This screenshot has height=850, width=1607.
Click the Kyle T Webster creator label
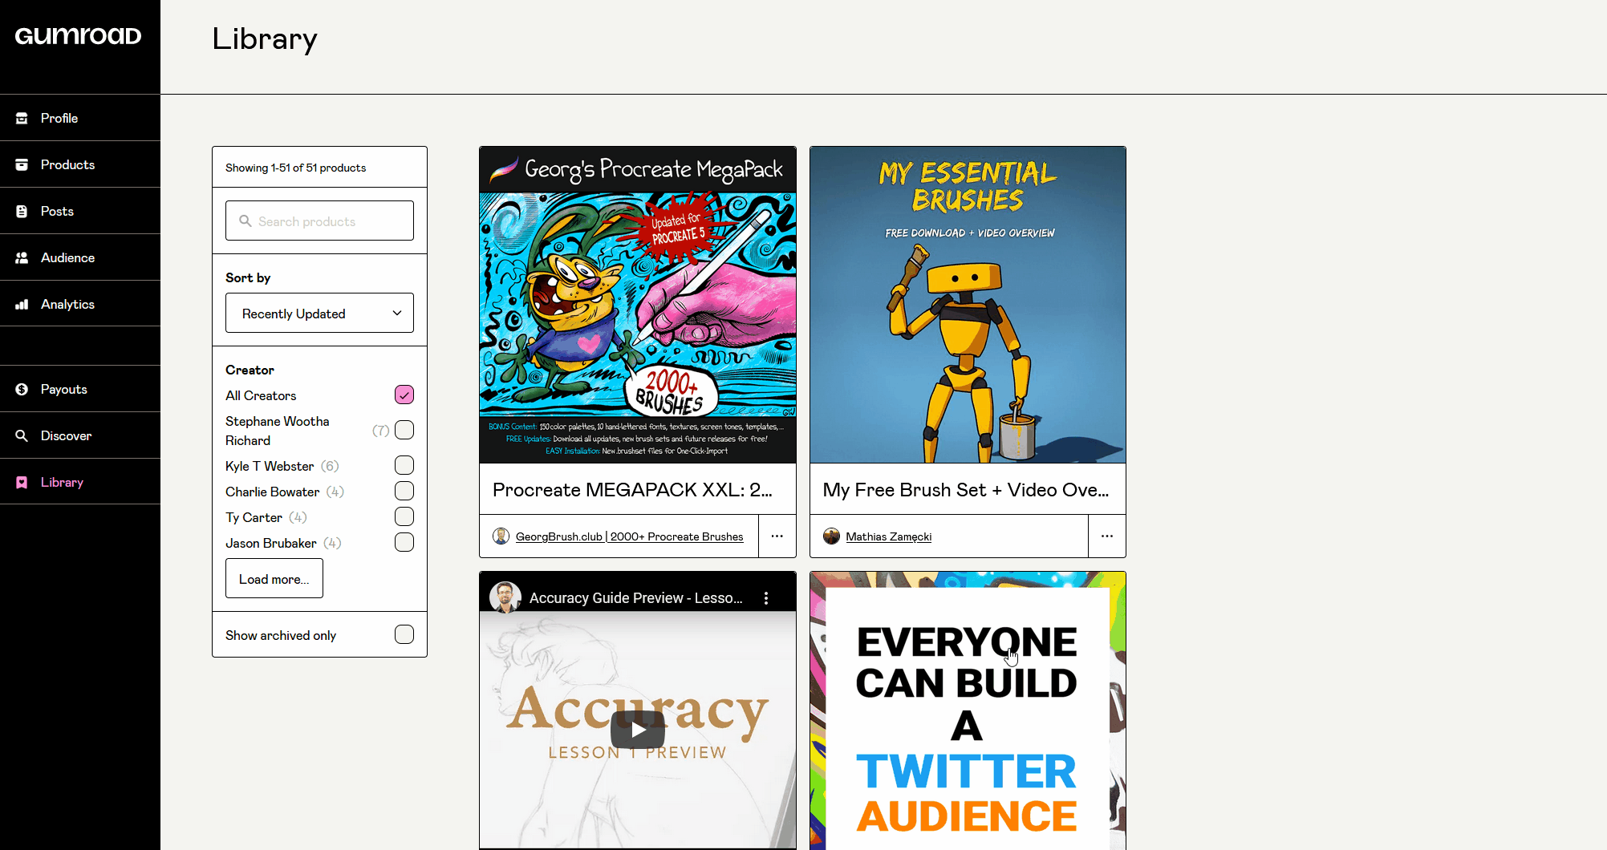pos(270,466)
